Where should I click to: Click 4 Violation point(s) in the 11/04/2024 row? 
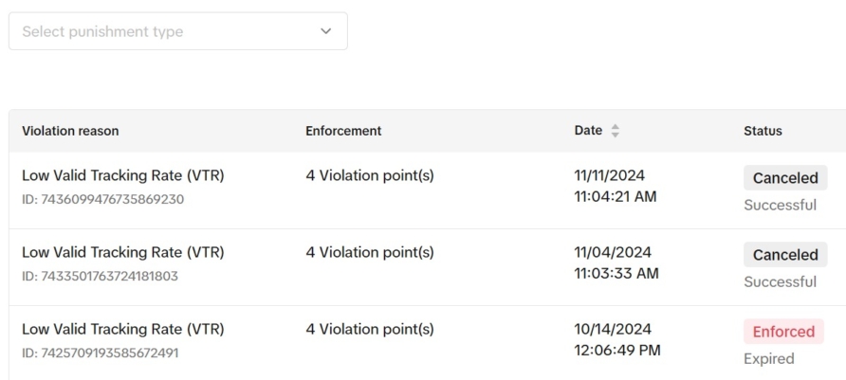[370, 253]
